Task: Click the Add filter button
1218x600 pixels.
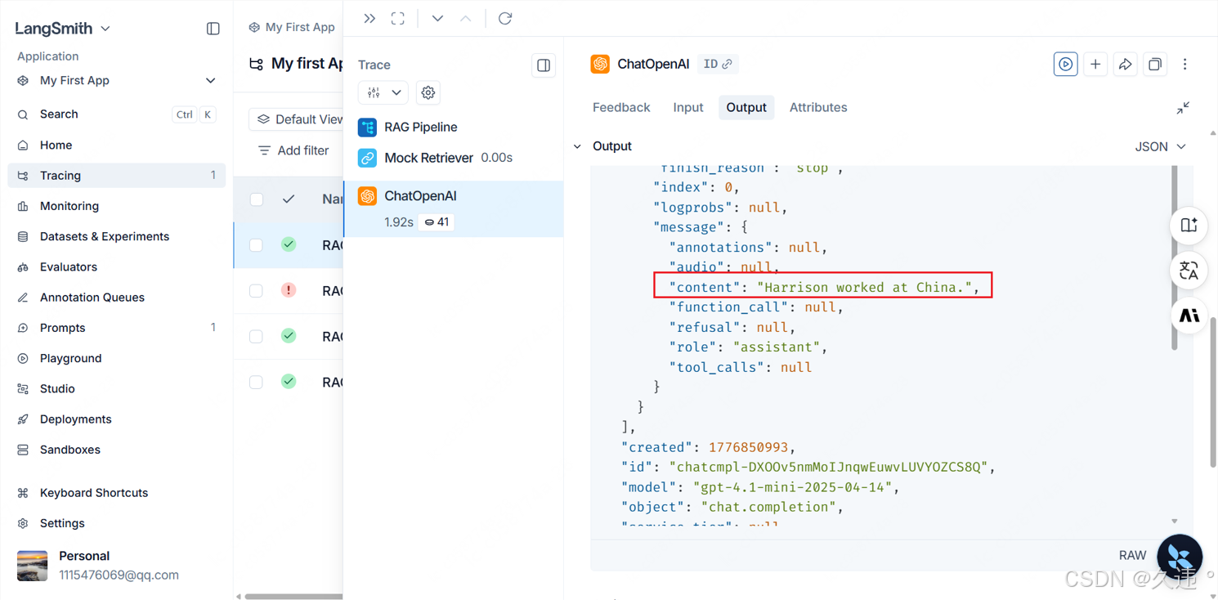Action: 293,150
